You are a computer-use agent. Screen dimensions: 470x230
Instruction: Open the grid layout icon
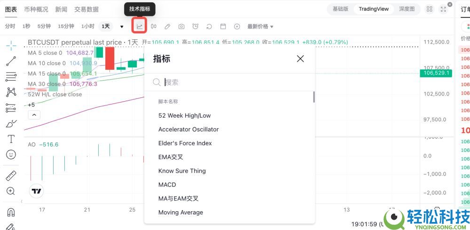coord(429,9)
